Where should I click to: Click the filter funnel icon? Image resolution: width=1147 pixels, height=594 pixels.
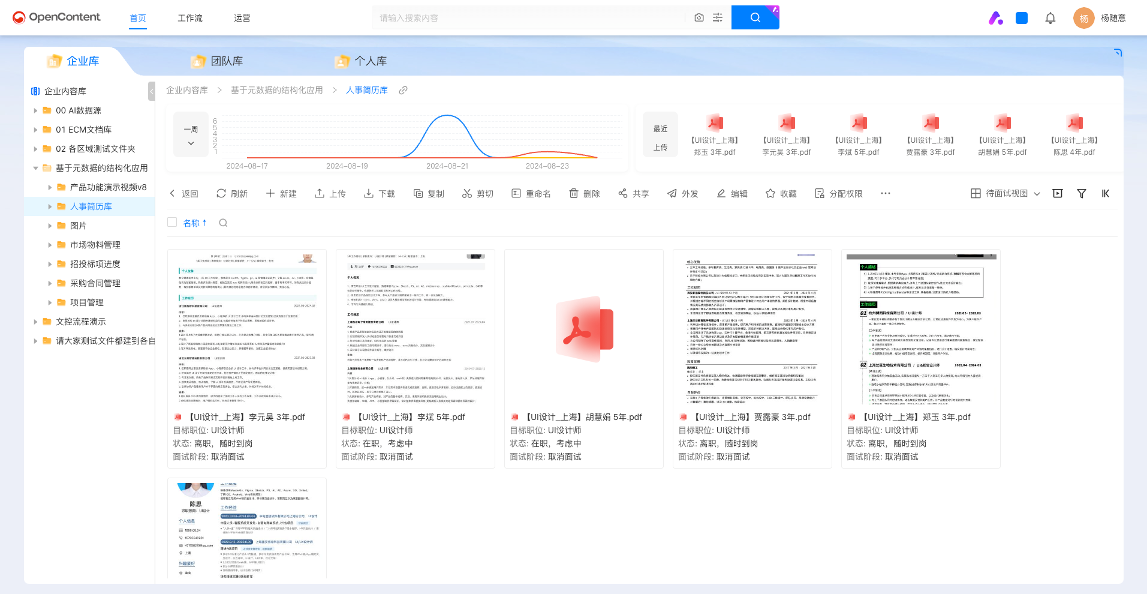[x=1082, y=193]
